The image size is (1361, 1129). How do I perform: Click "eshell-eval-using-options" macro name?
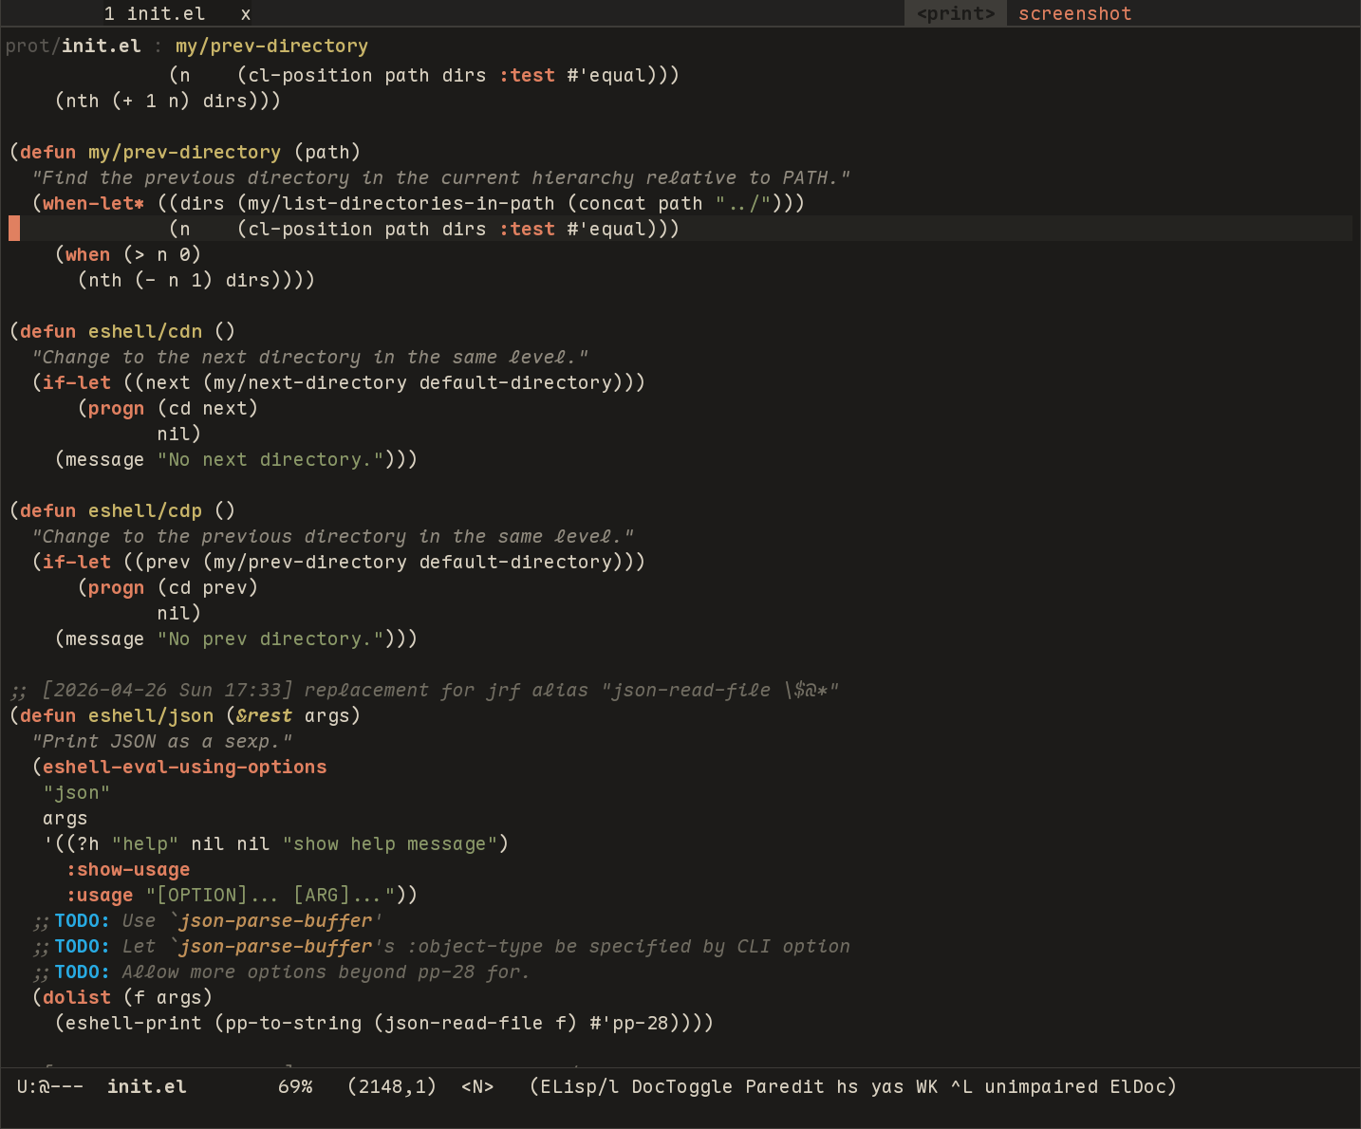[185, 767]
